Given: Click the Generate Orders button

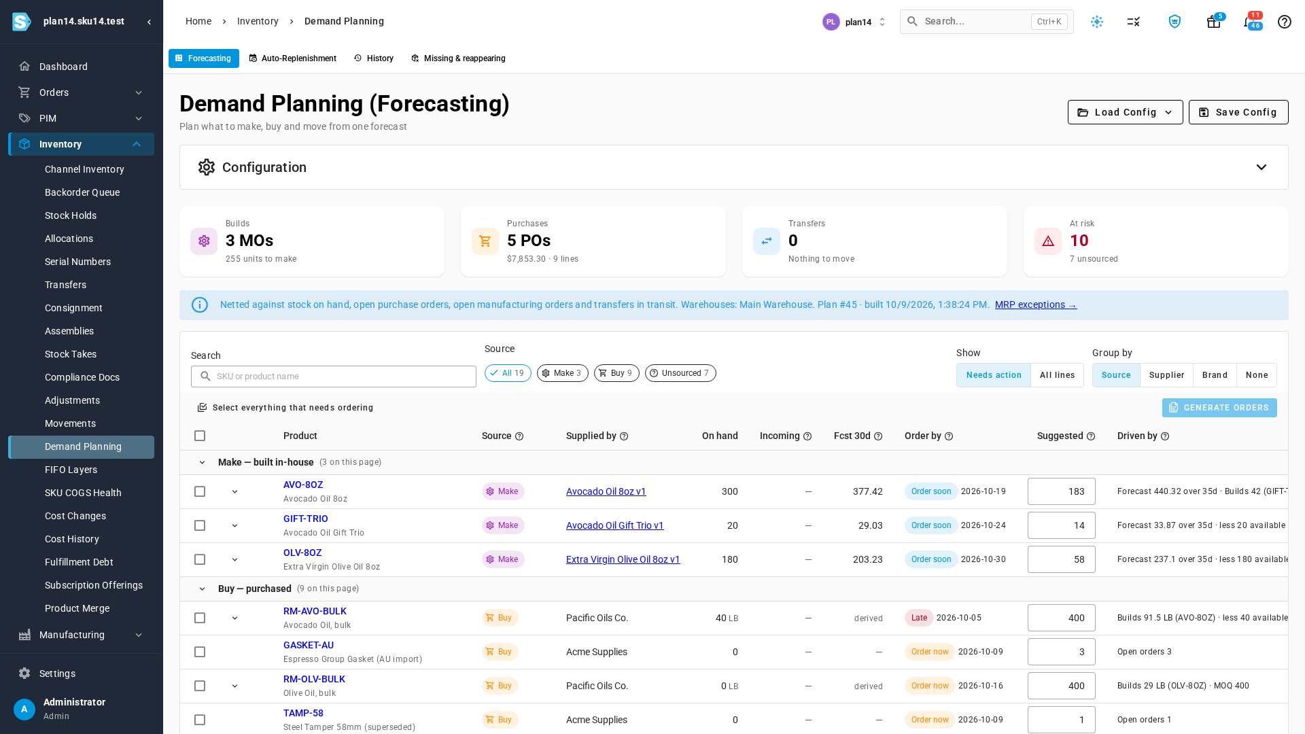Looking at the screenshot, I should coord(1219,408).
